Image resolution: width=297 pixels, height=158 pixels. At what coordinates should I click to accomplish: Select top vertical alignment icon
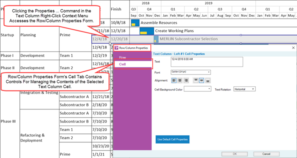click(x=196, y=80)
